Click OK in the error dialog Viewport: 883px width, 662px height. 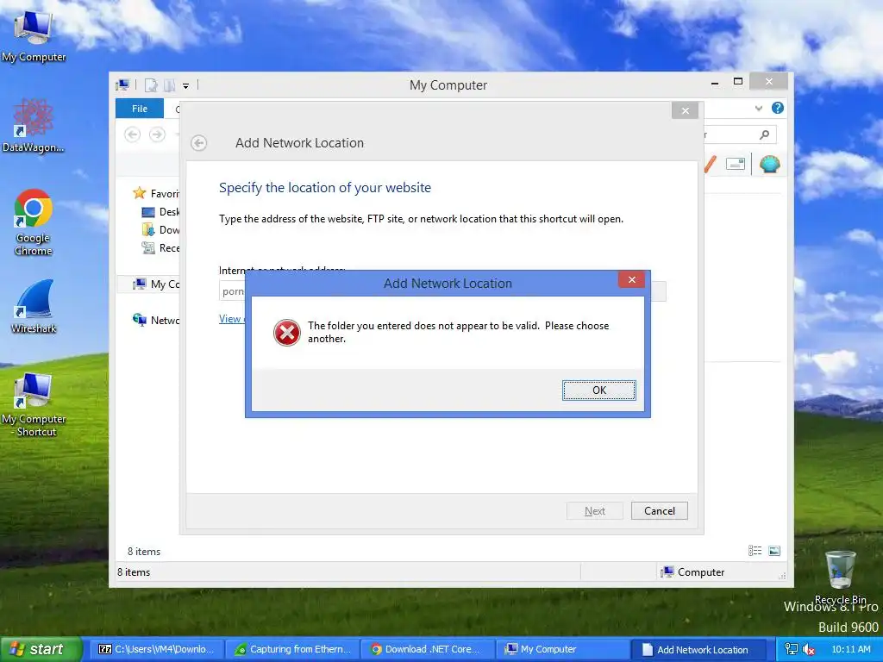click(598, 390)
